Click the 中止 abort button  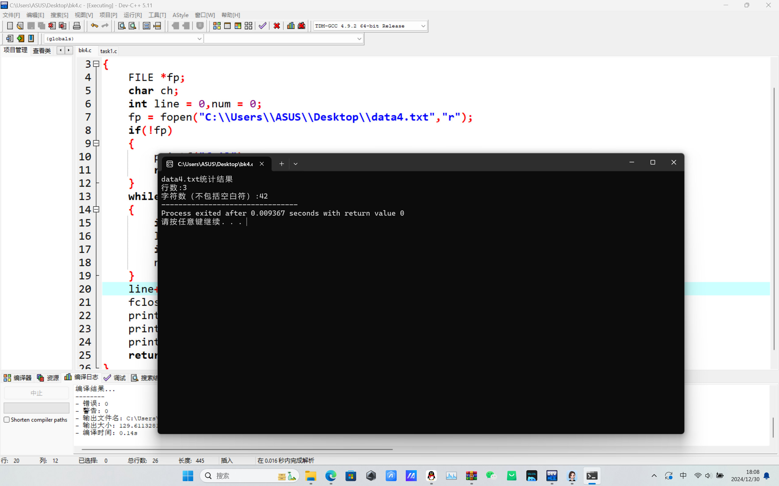coord(36,393)
